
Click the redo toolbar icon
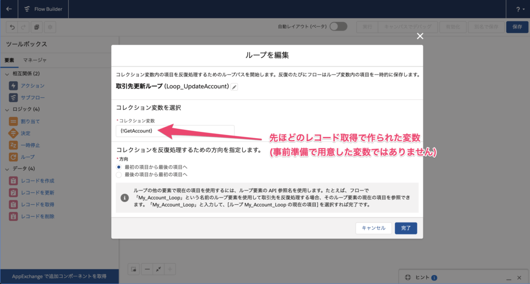tap(23, 27)
